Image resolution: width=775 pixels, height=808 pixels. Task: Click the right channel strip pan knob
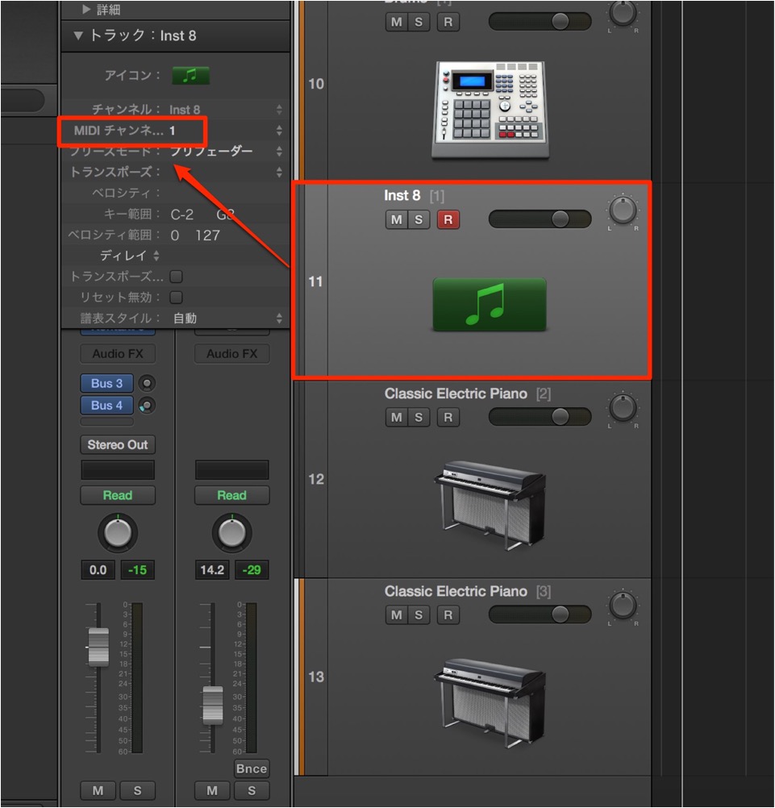232,533
